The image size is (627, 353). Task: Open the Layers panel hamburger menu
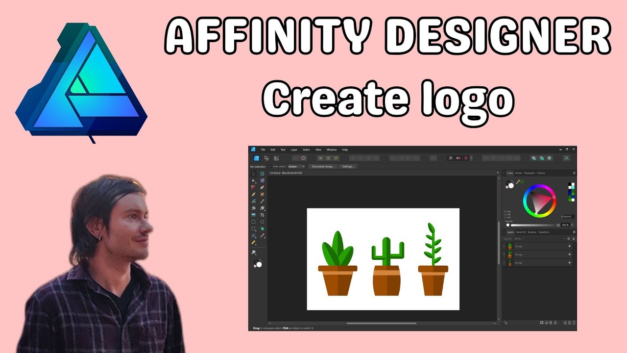pos(574,232)
